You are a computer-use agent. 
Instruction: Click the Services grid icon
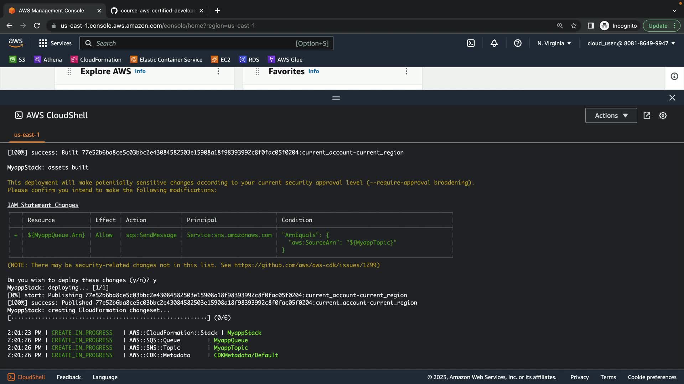(43, 43)
